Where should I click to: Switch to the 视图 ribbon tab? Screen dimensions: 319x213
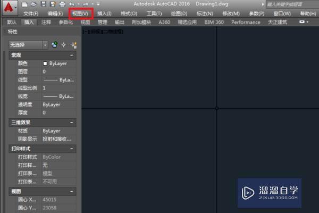(x=85, y=22)
